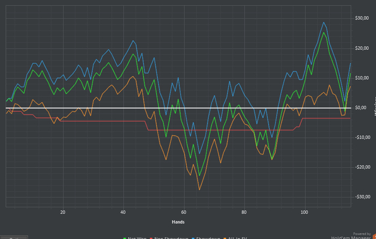Click the green Net Won legend swatch
The image size is (376, 239).
(x=125, y=238)
